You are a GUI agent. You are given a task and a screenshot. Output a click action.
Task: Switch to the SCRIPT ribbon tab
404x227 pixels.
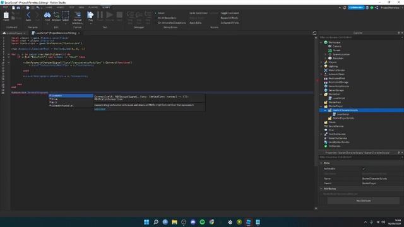click(106, 8)
